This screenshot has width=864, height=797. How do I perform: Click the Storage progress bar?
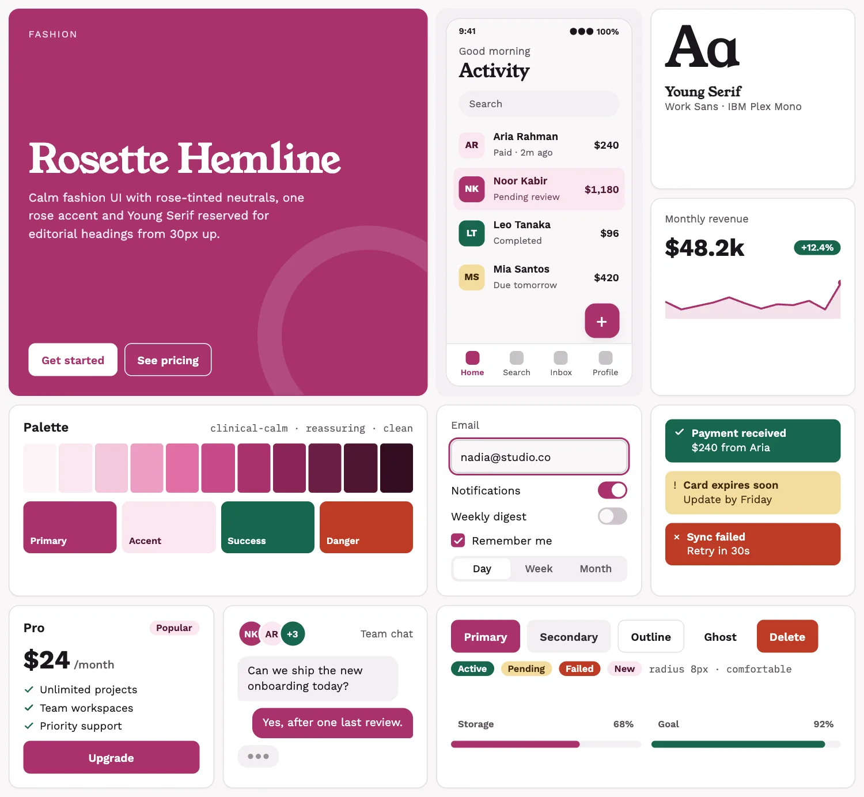pos(546,745)
